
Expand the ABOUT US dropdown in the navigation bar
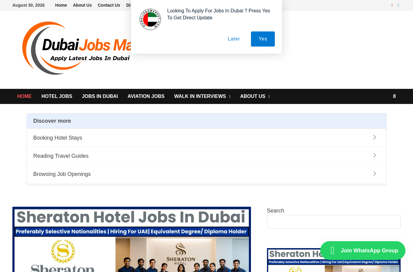pos(255,96)
